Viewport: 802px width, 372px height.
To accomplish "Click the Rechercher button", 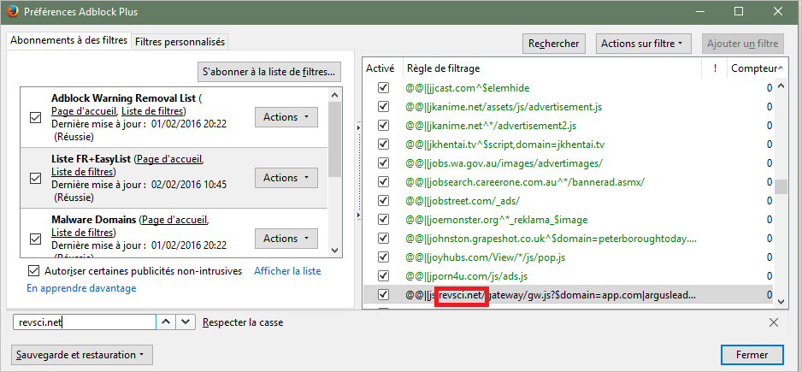I will tap(553, 43).
